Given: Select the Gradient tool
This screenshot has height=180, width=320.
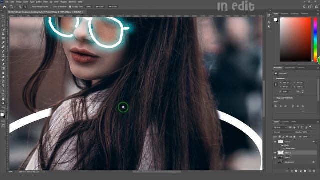Looking at the screenshot, I should [x=3, y=68].
